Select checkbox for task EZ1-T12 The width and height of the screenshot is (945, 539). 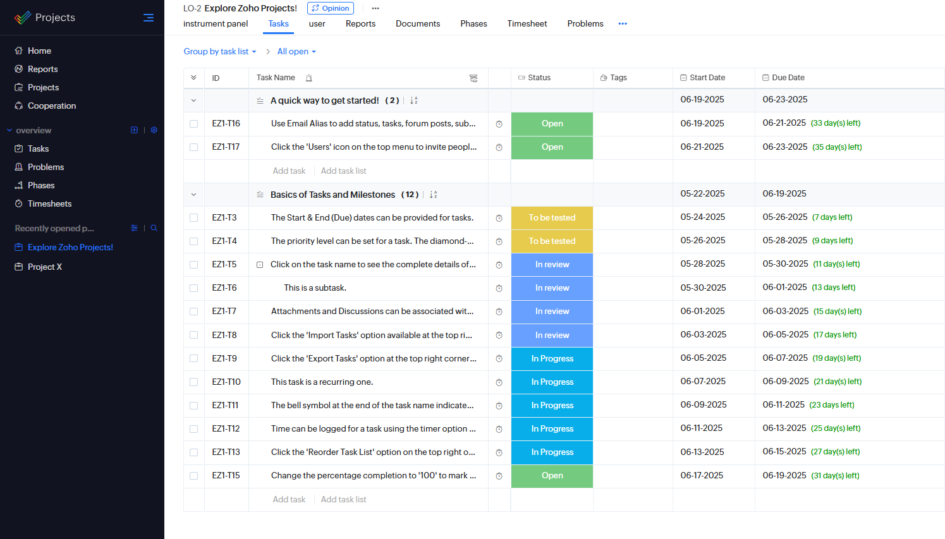pos(194,429)
